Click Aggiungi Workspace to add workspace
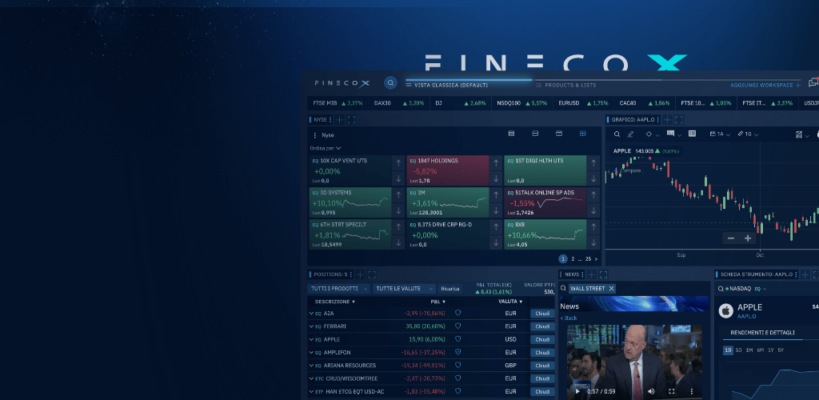The width and height of the screenshot is (819, 400). click(765, 85)
